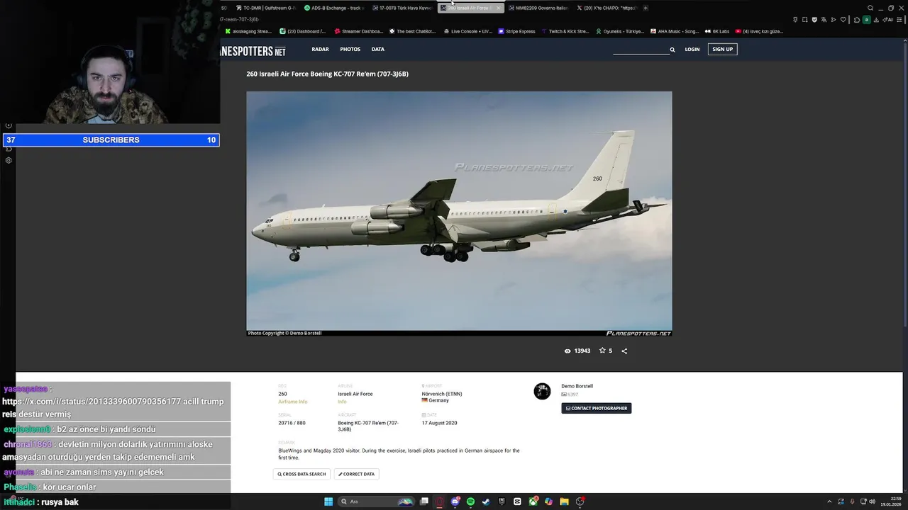Image resolution: width=908 pixels, height=510 pixels.
Task: Open Xbox app from the taskbar
Action: pos(533,501)
